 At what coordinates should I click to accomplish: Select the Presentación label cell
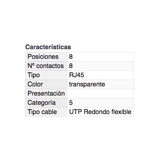point(46,94)
